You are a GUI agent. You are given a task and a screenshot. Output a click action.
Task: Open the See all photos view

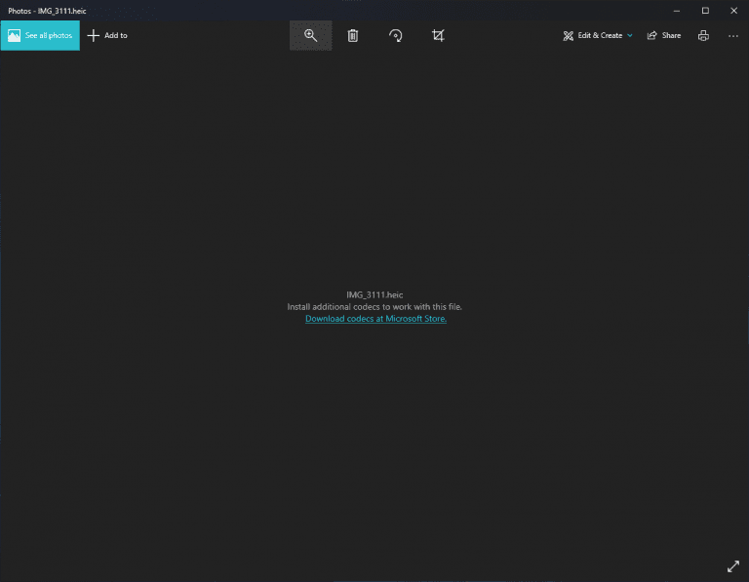tap(48, 35)
